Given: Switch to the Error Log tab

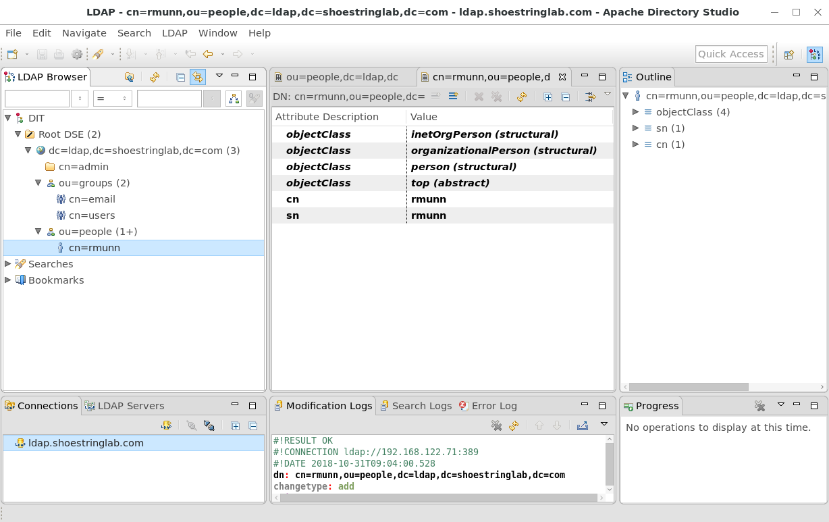Looking at the screenshot, I should [488, 406].
